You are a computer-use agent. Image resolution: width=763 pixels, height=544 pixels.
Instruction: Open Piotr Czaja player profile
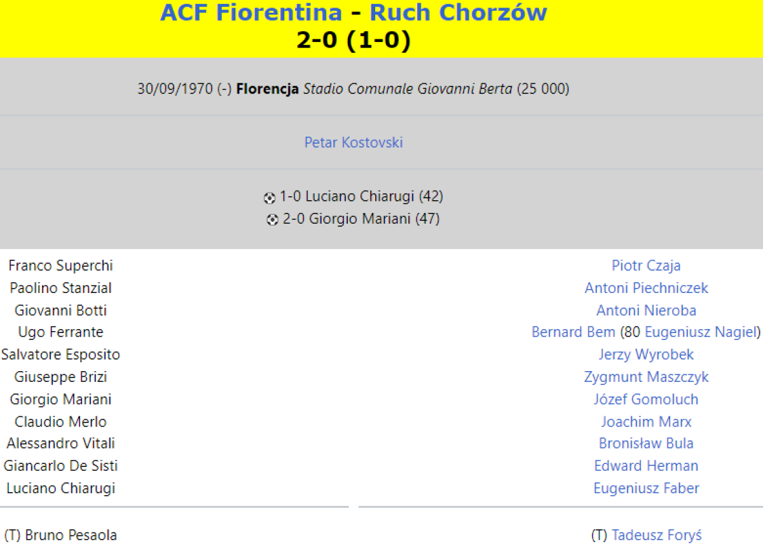tap(646, 266)
